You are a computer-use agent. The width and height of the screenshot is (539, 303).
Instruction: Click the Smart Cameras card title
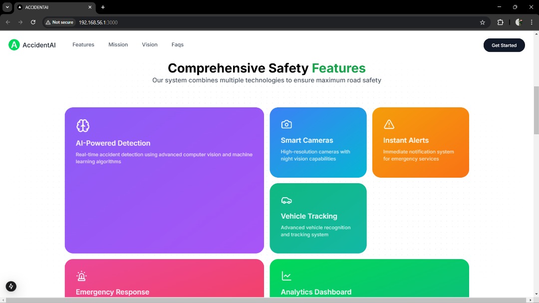[x=306, y=140]
